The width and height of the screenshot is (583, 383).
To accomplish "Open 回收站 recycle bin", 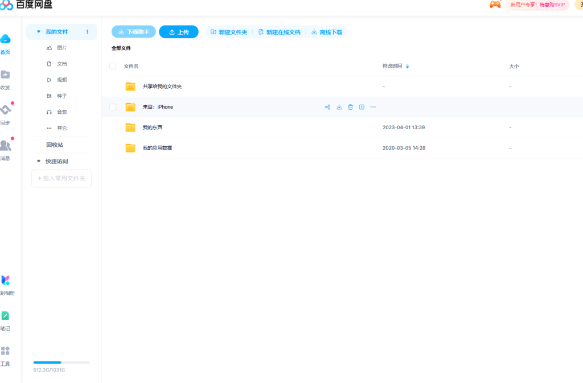I will 55,145.
